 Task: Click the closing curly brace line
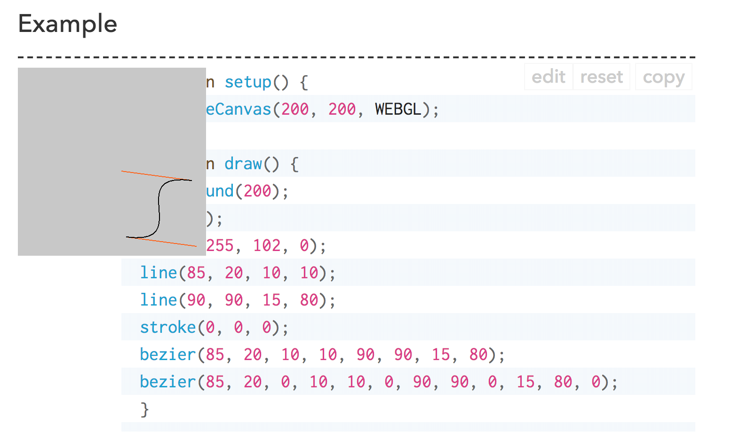tap(144, 409)
